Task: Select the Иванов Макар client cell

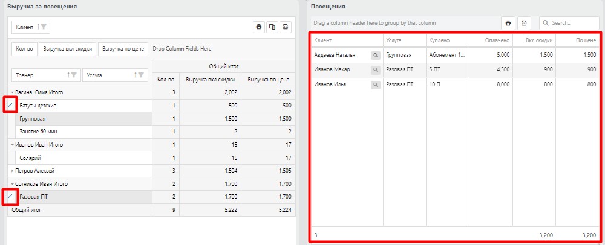Action: pyautogui.click(x=347, y=69)
